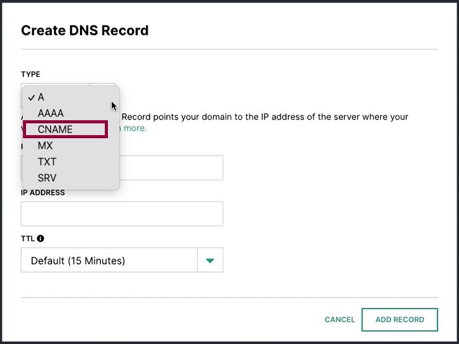This screenshot has width=459, height=344.
Task: Click the TTL label text
Action: pyautogui.click(x=28, y=239)
